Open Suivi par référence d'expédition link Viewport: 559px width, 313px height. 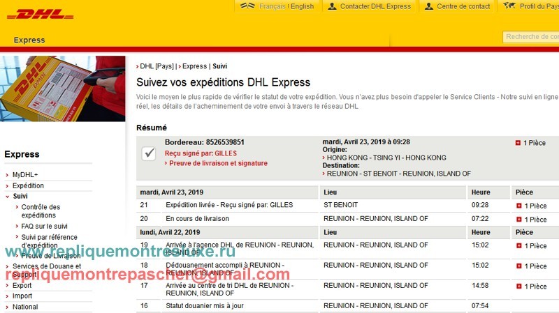49,241
